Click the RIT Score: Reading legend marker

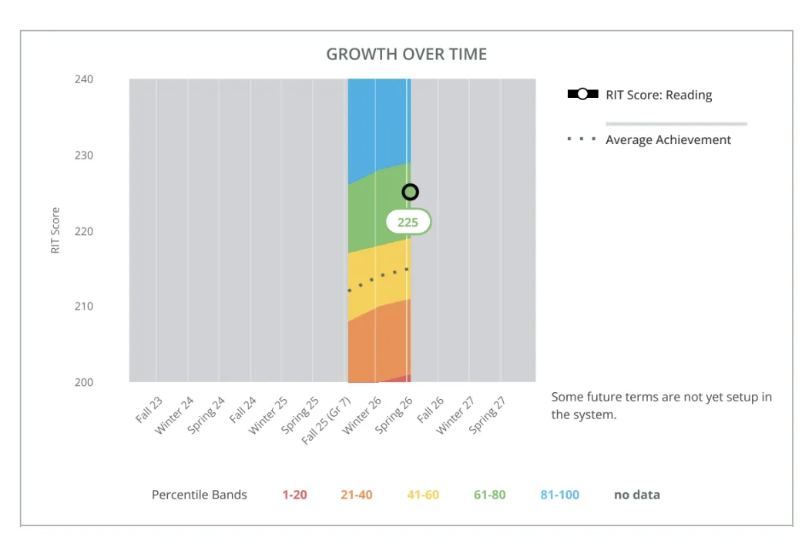coord(582,94)
